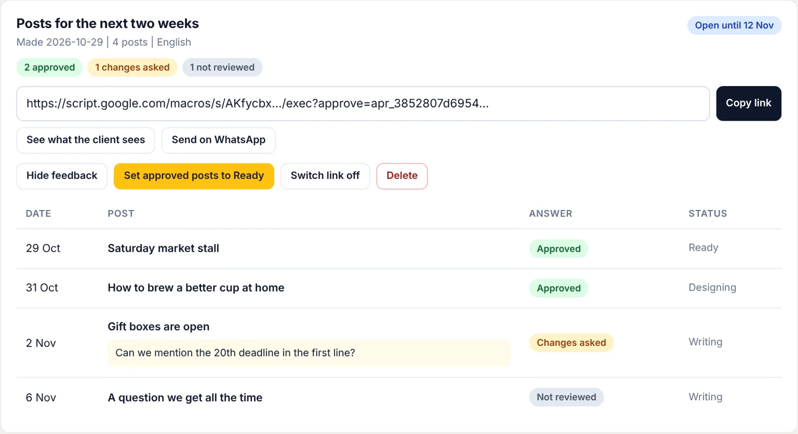Click the Made 2026-10-29 metadata line
Image resolution: width=798 pixels, height=434 pixels.
104,42
